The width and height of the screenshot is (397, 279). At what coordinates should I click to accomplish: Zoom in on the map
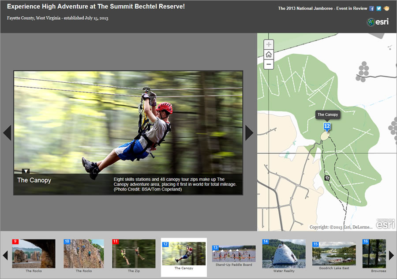pyautogui.click(x=268, y=44)
